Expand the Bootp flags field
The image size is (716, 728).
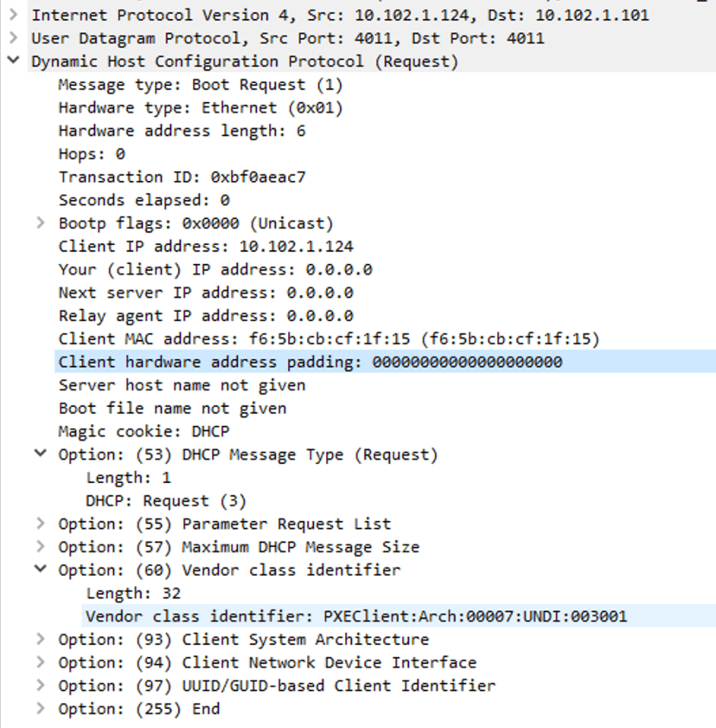click(x=40, y=222)
